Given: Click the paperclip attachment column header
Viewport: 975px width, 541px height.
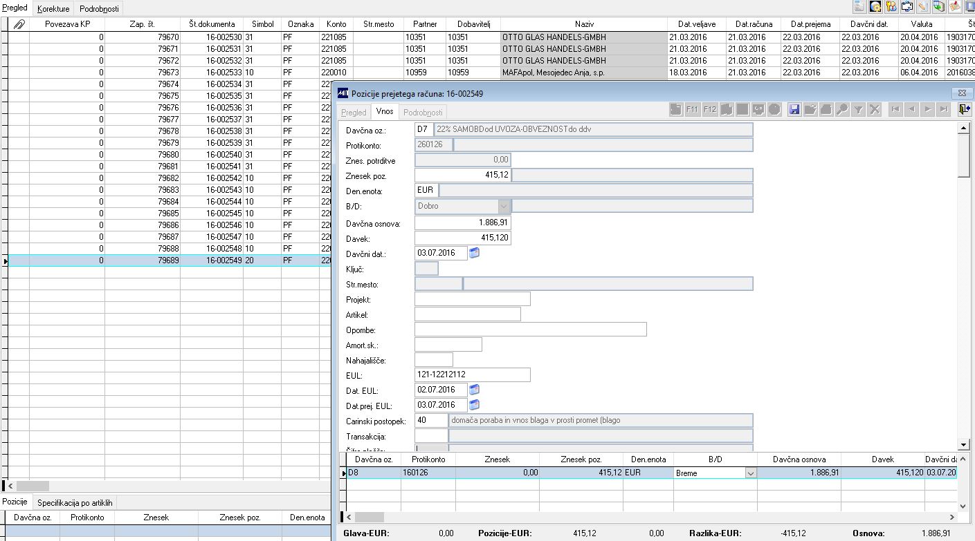Looking at the screenshot, I should [19, 24].
